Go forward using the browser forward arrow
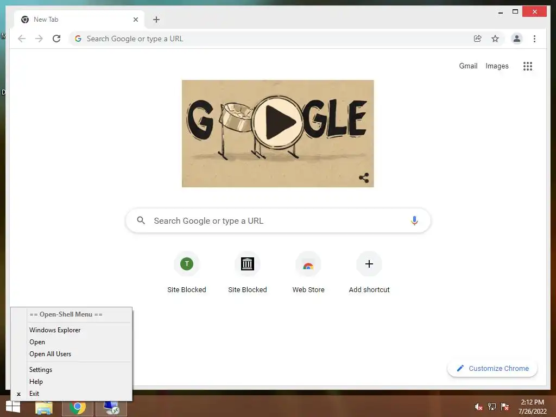Image resolution: width=556 pixels, height=417 pixels. click(39, 39)
